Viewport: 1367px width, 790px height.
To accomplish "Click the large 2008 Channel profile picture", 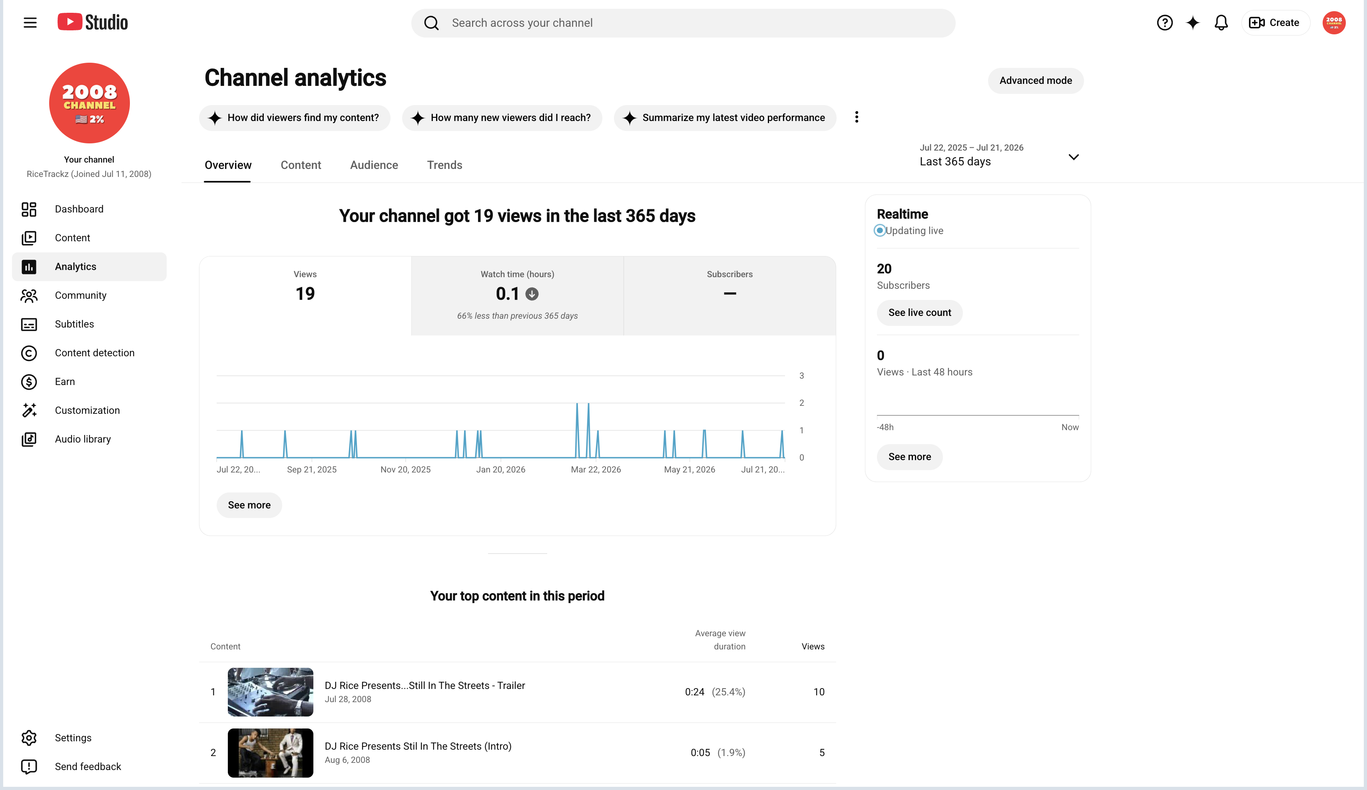I will click(x=90, y=103).
